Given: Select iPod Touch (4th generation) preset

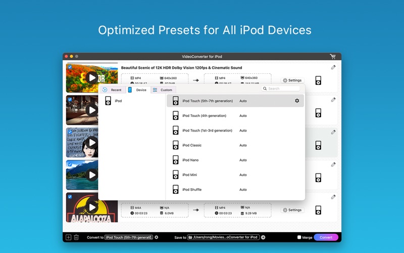Looking at the screenshot, I should pos(235,116).
